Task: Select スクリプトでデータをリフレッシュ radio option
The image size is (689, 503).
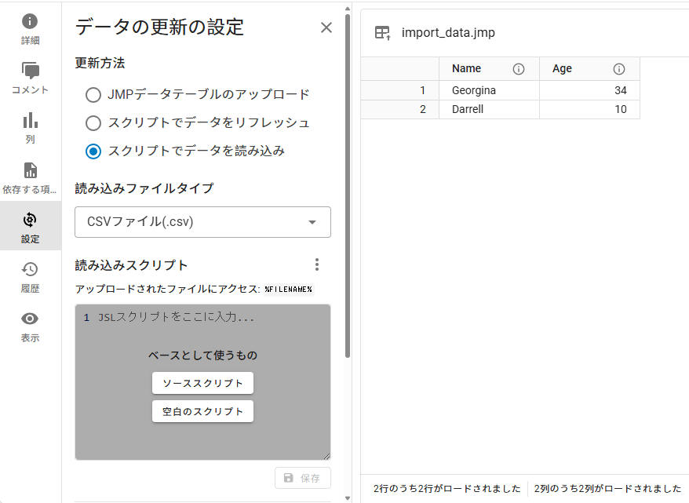Action: [x=93, y=123]
